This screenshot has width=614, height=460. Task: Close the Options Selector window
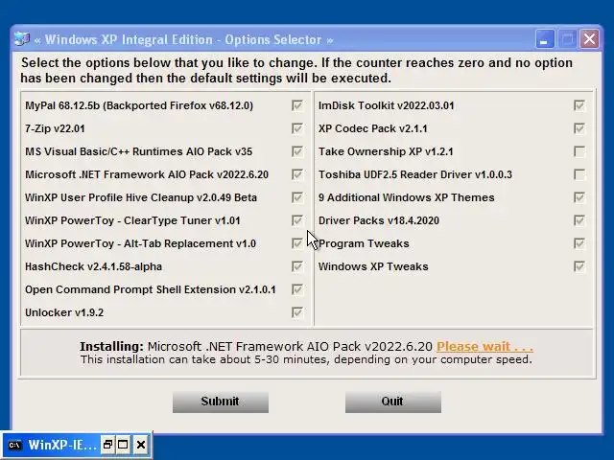pos(589,39)
